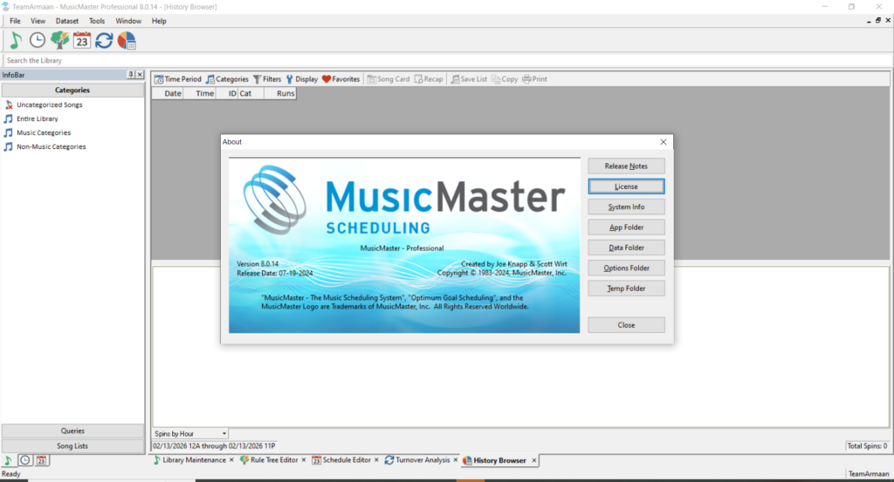Screen dimensions: 894x482
Task: Expand the Queries section in InfoBar
Action: [x=72, y=431]
